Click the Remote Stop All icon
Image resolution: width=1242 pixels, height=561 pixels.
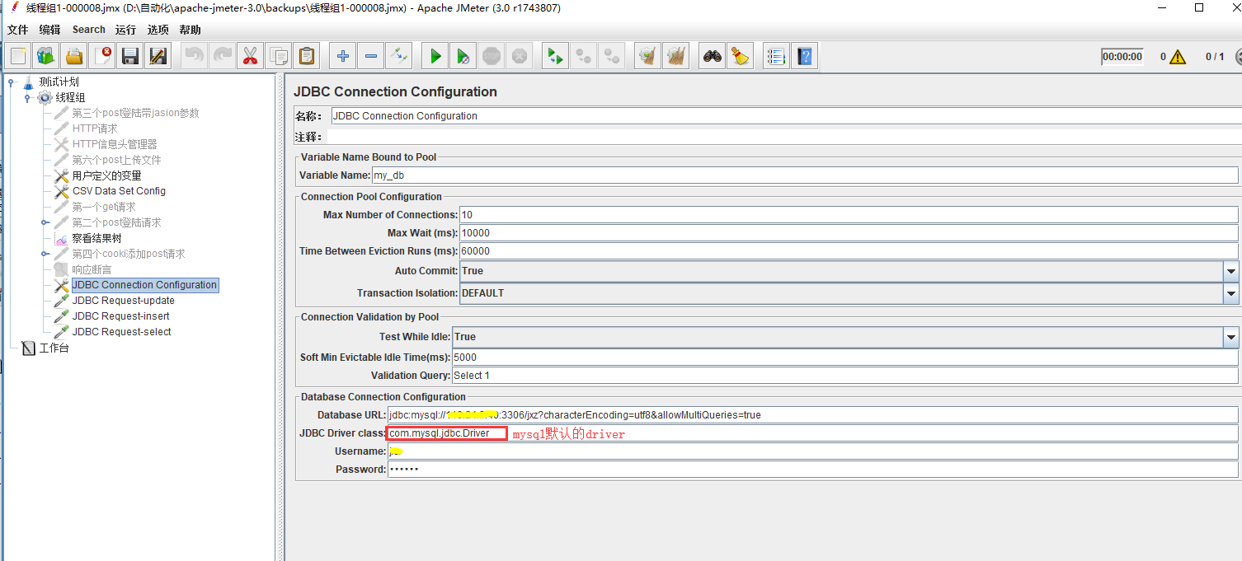tap(584, 56)
